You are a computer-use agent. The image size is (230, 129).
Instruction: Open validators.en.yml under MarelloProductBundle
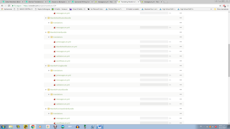tap(63, 104)
